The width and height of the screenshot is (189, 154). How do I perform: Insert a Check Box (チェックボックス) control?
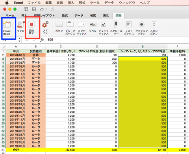[x=104, y=28]
